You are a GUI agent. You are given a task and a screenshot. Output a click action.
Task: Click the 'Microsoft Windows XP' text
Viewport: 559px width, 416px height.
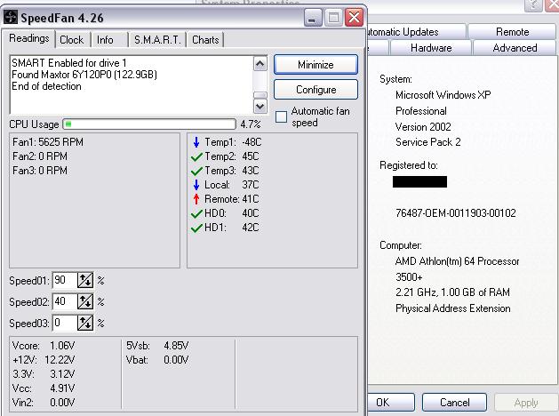click(x=443, y=95)
